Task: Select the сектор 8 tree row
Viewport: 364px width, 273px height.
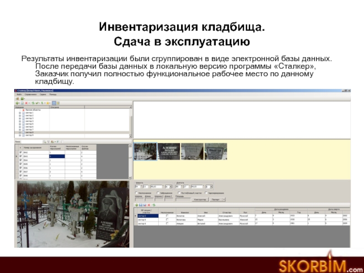Action: point(72,132)
